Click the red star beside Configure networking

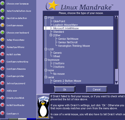coord(2,61)
